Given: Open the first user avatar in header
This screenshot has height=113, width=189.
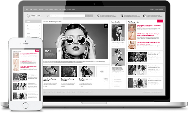Looking at the screenshot, I should [98, 16].
